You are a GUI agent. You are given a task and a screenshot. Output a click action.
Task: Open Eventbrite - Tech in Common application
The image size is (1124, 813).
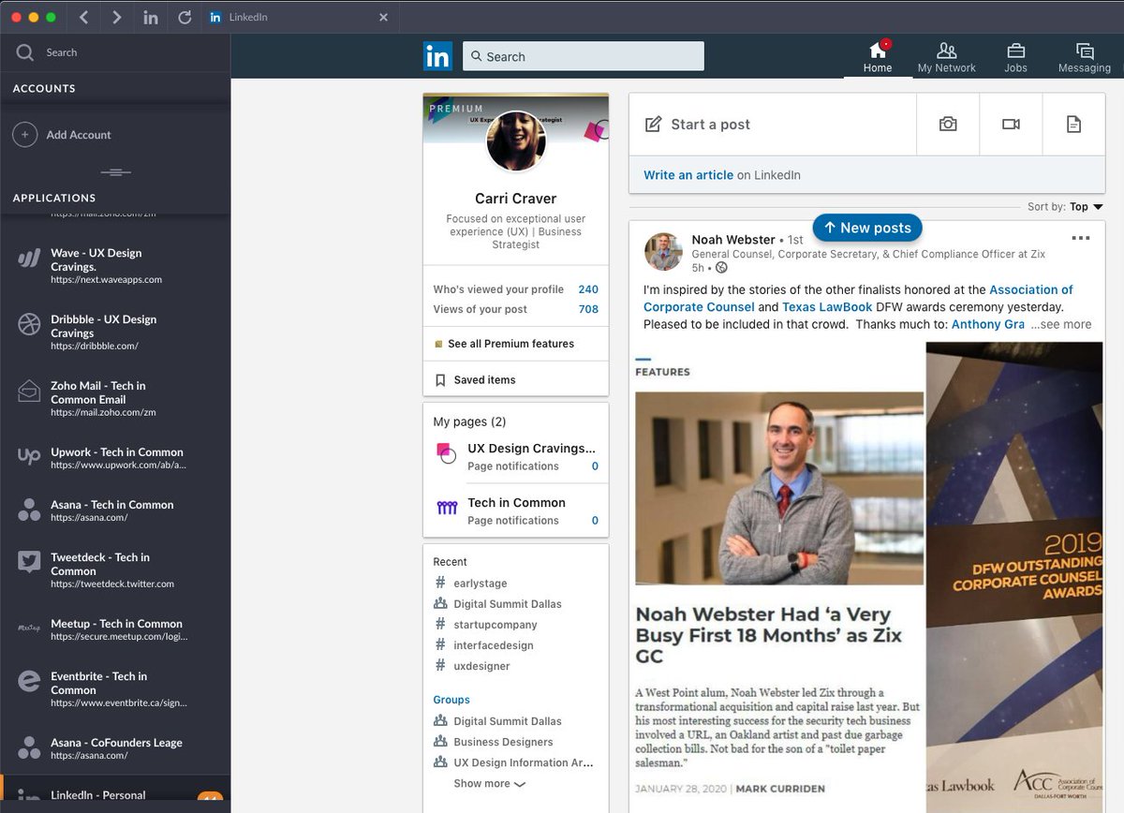[x=115, y=688]
